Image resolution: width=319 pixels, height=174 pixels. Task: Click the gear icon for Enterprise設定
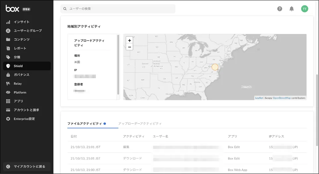pyautogui.click(x=8, y=119)
